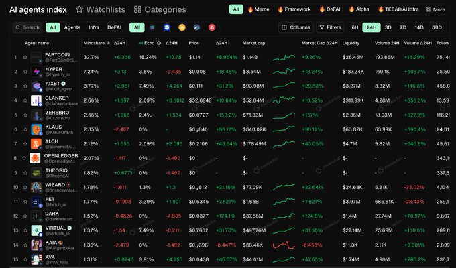Image resolution: width=456 pixels, height=268 pixels.
Task: Select the 7D timeframe button
Action: pyautogui.click(x=403, y=27)
